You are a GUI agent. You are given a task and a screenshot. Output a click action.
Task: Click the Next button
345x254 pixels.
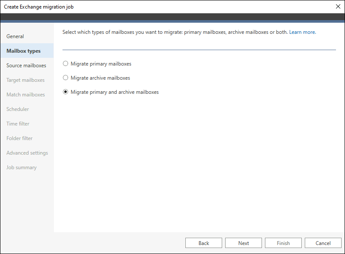pos(244,243)
